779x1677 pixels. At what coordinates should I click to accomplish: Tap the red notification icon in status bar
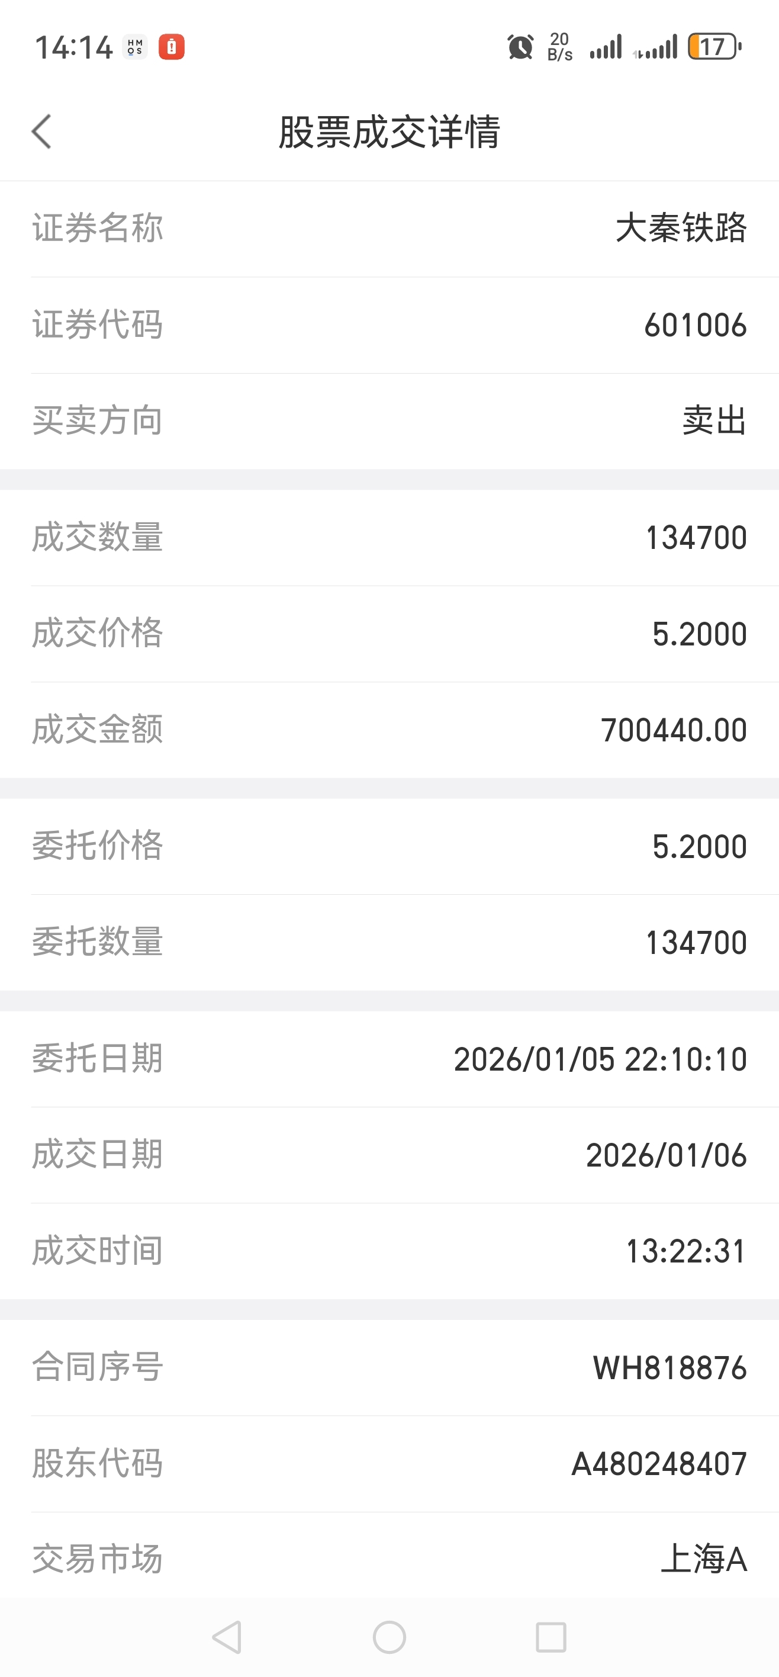pos(171,47)
